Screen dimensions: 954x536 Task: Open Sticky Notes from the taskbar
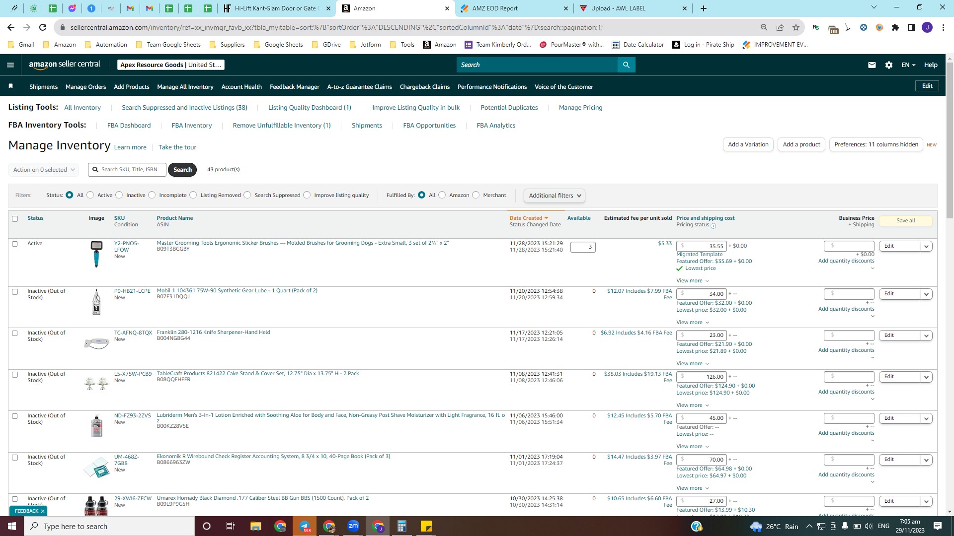point(426,526)
